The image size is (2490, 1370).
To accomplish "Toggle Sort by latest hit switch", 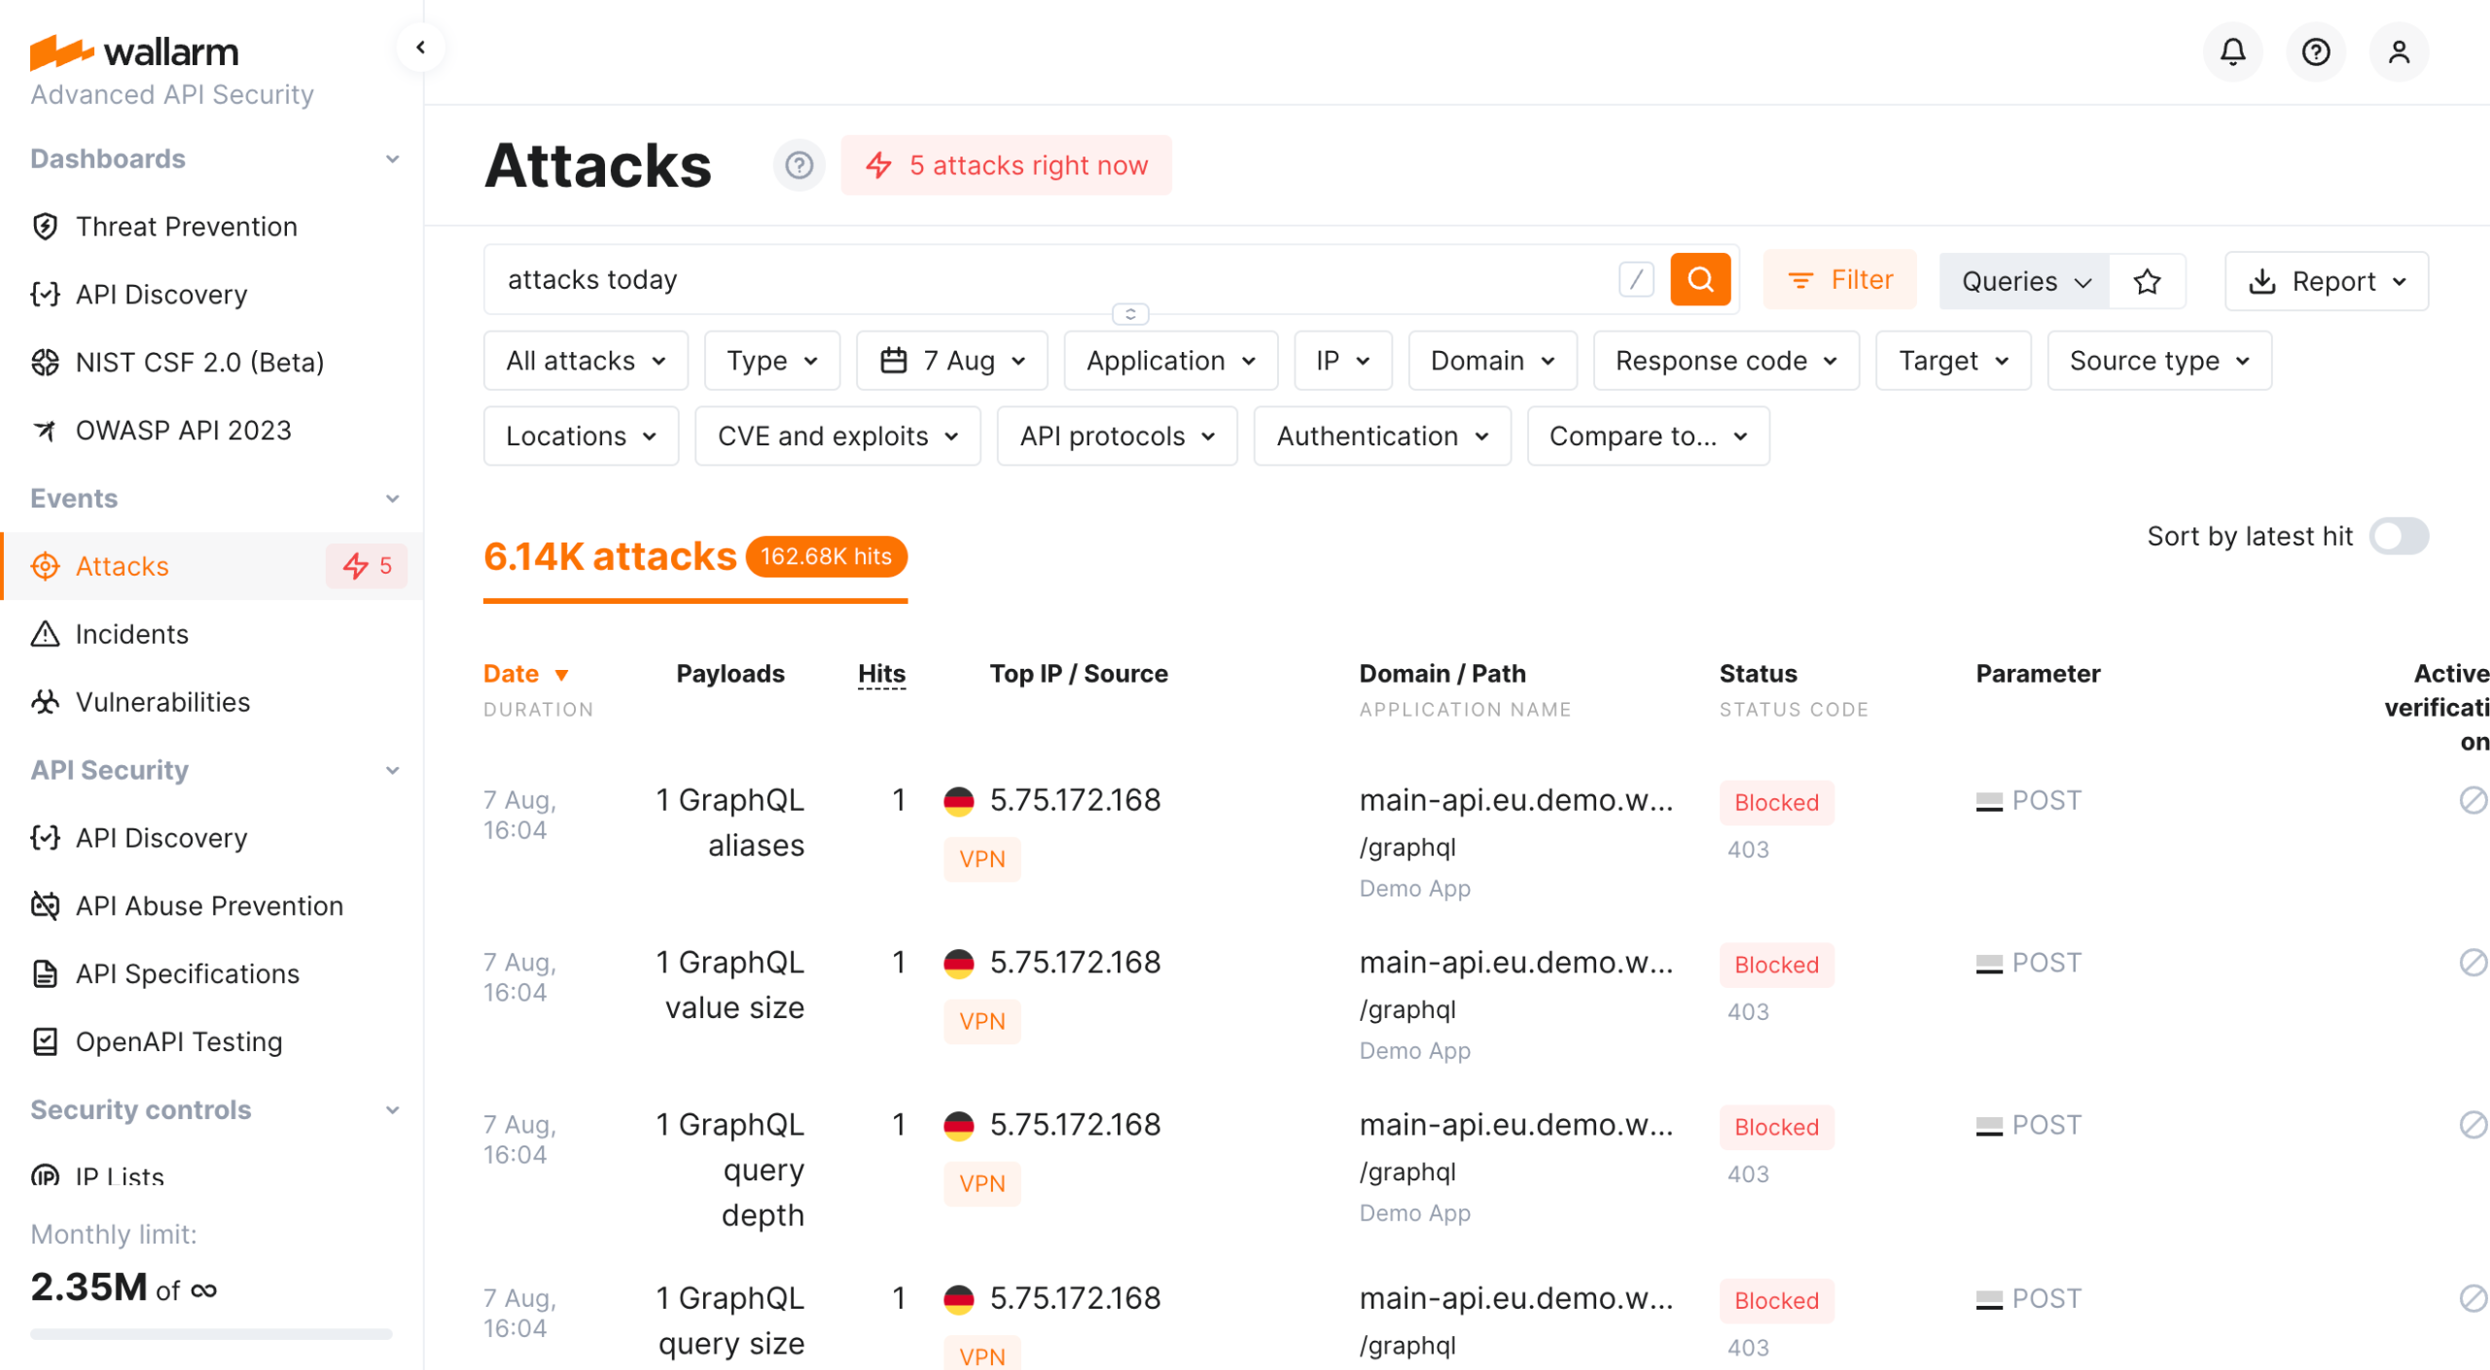I will (2398, 537).
